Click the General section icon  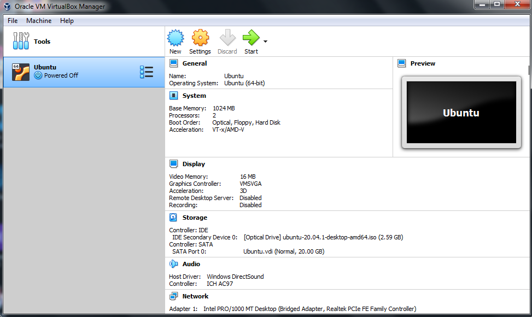coord(174,63)
